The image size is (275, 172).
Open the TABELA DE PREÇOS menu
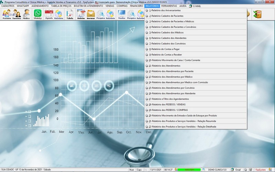[61, 6]
